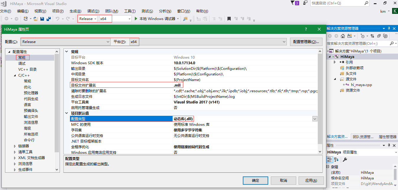Open the dialog 配置 Release combo box
Viewport: 398px width, 190px height.
(x=65, y=42)
